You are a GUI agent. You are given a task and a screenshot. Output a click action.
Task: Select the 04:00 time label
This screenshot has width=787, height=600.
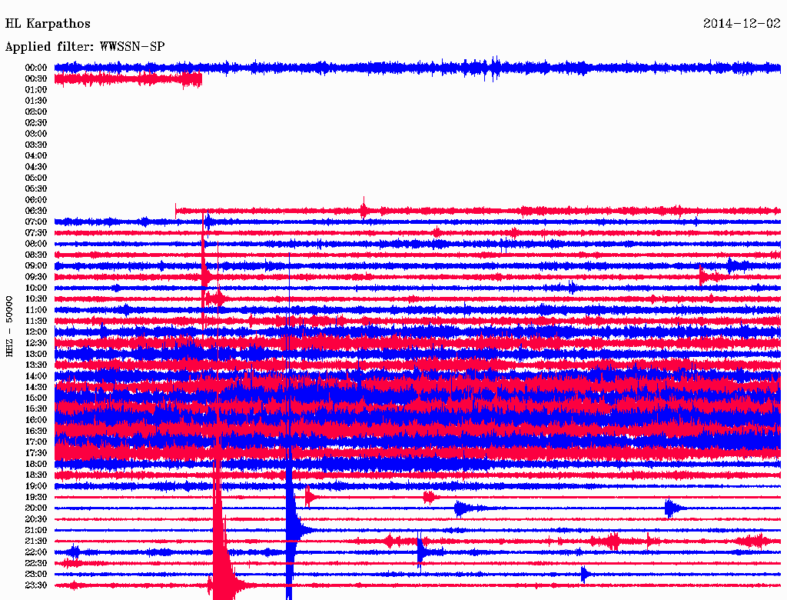point(36,156)
